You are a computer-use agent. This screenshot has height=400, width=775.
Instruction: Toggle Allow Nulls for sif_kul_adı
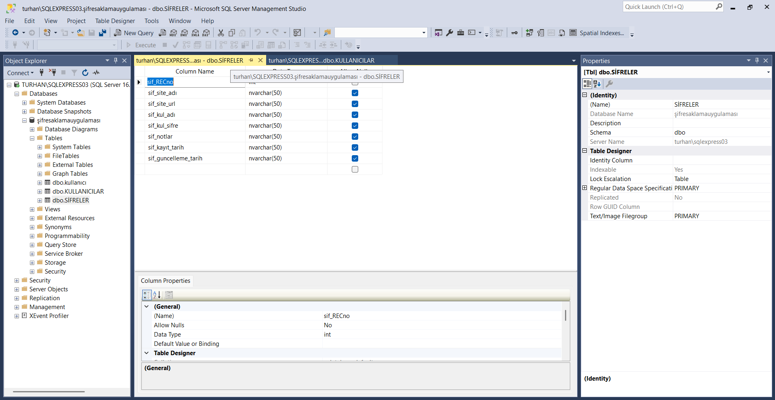(355, 115)
